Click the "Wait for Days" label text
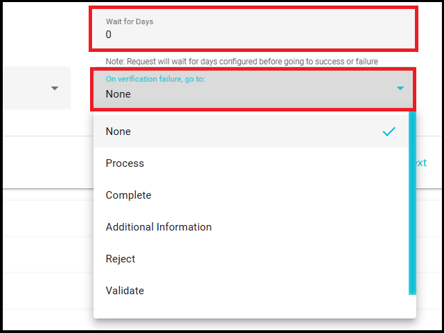 130,21
